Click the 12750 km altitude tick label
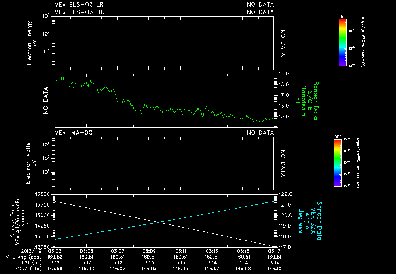Image resolution: width=396 pixels, height=274 pixels. click(x=42, y=247)
